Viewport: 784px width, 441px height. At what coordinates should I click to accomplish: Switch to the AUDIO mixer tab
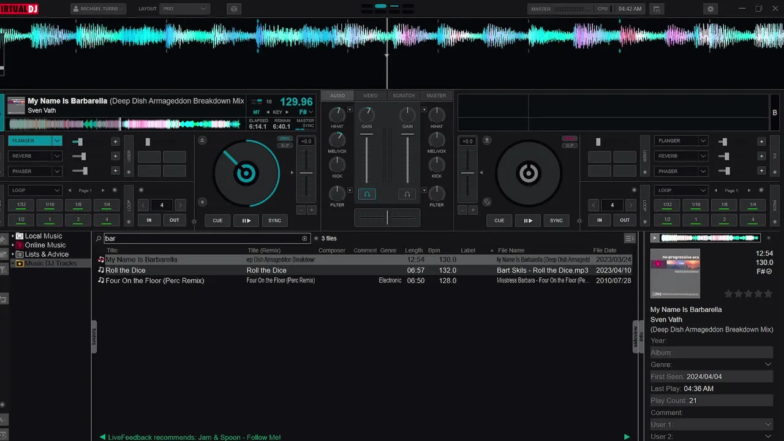click(x=337, y=96)
